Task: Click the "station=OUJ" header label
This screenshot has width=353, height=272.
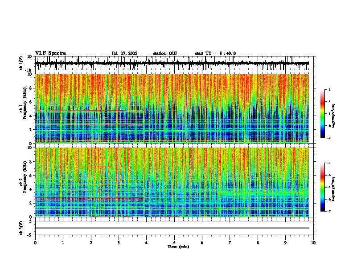Action: click(165, 53)
